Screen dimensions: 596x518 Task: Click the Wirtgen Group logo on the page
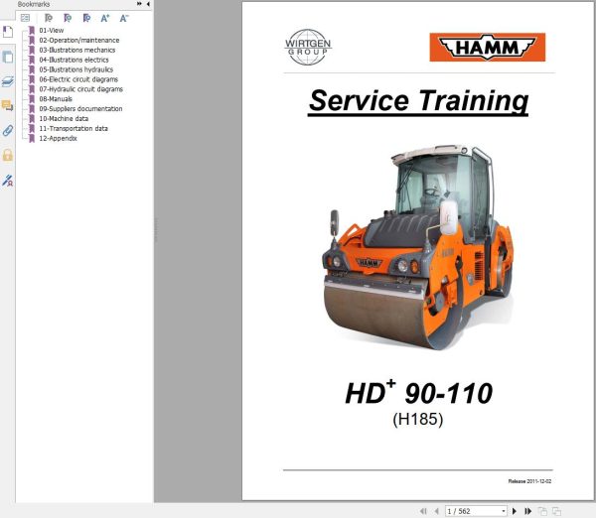(x=308, y=47)
